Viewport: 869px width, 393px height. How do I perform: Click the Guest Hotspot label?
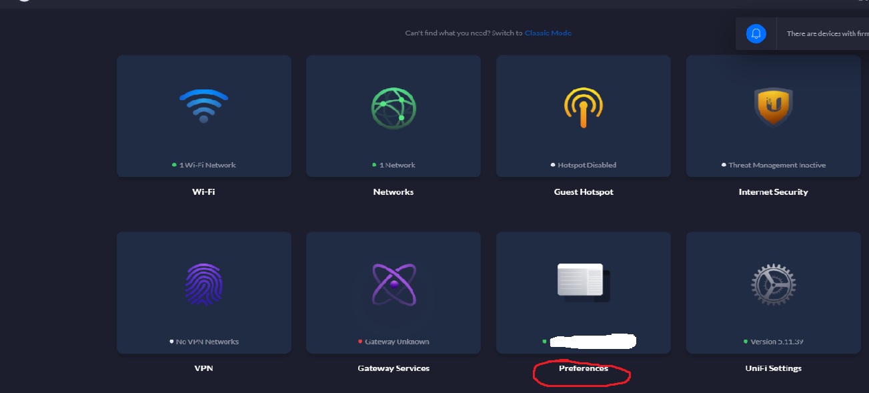pyautogui.click(x=584, y=192)
